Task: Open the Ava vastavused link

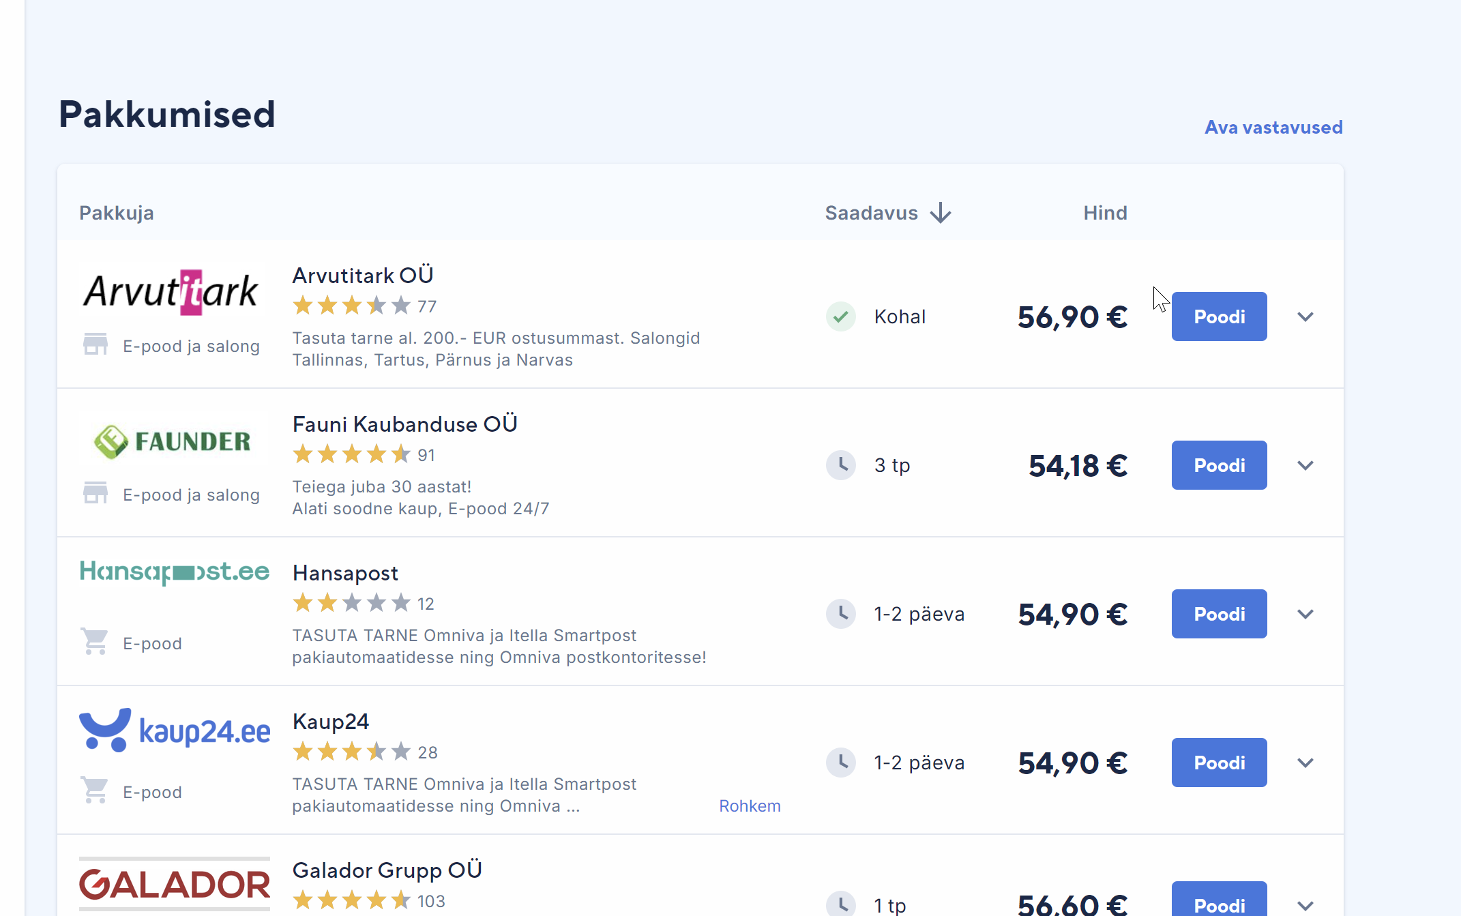Action: (1273, 128)
